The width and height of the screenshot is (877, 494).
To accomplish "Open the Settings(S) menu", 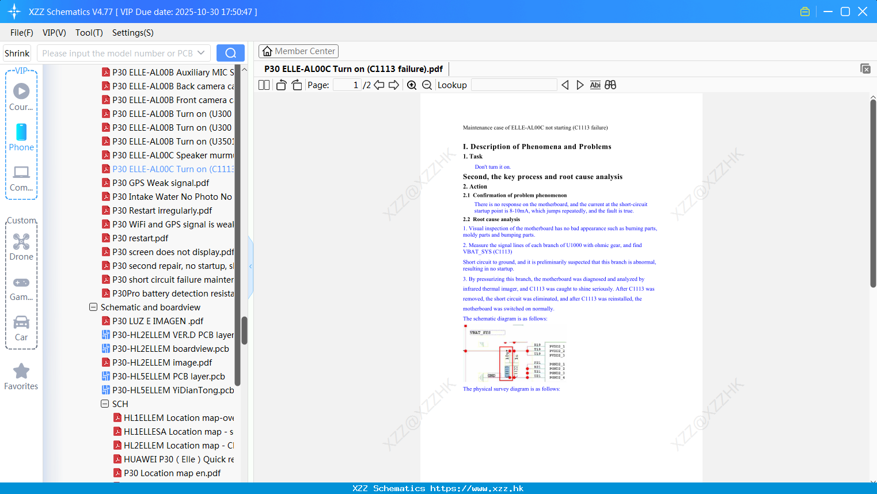I will coord(133,33).
